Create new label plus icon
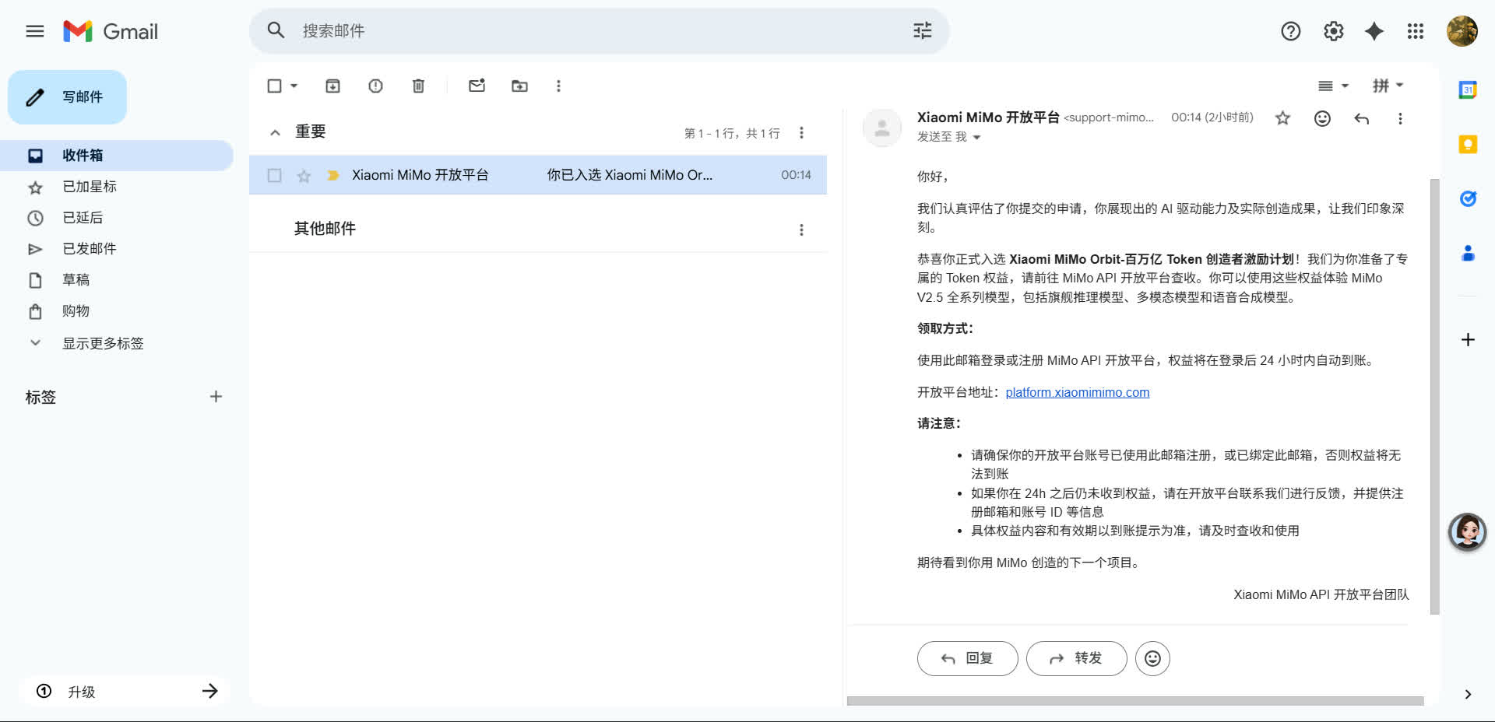The width and height of the screenshot is (1495, 722). [x=216, y=397]
